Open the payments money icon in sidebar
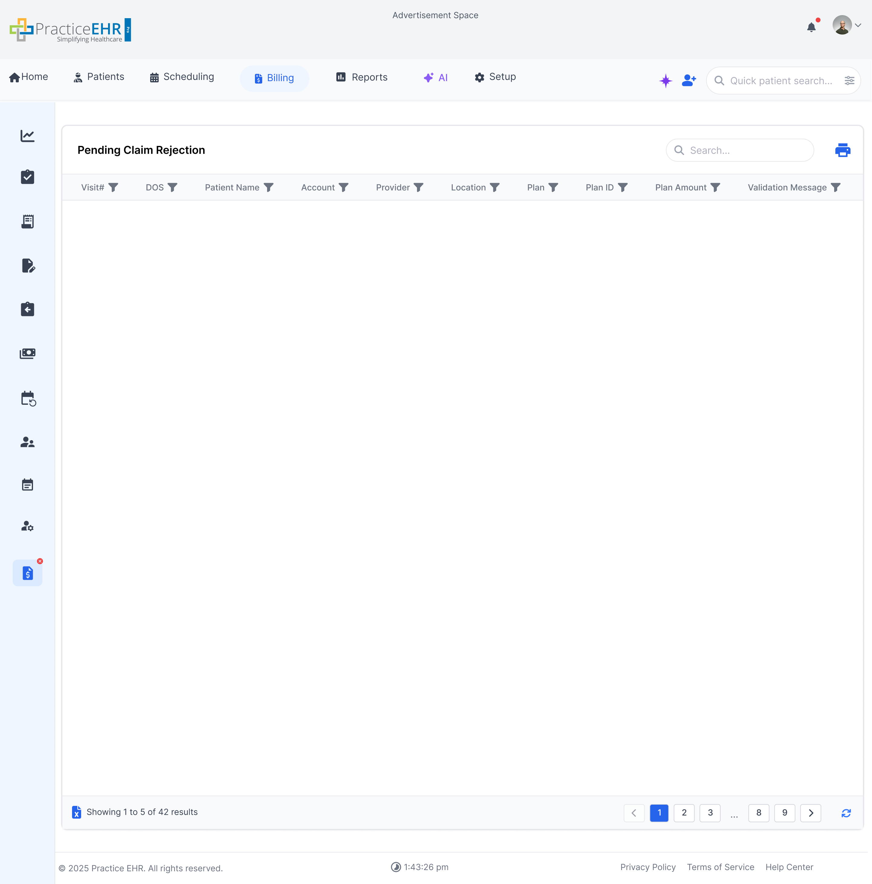Screen dimensions: 872x884 click(x=28, y=353)
